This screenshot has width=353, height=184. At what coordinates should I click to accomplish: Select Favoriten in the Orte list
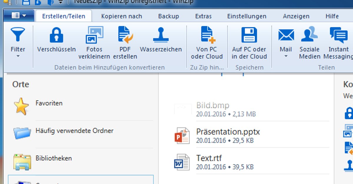(49, 103)
